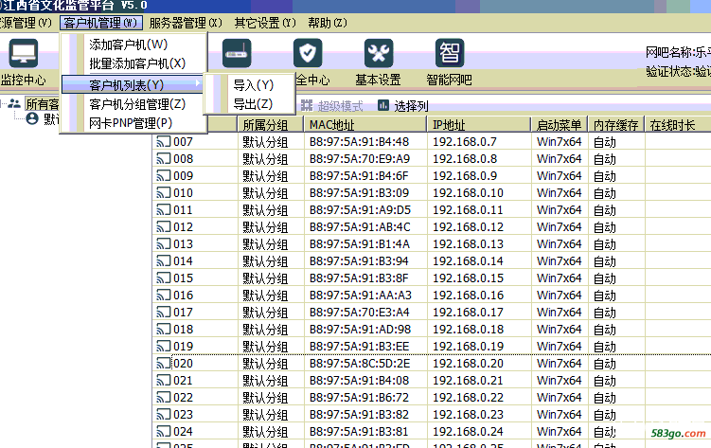Select the 所有客户机 group icon in tree
This screenshot has width=711, height=448.
(14, 104)
